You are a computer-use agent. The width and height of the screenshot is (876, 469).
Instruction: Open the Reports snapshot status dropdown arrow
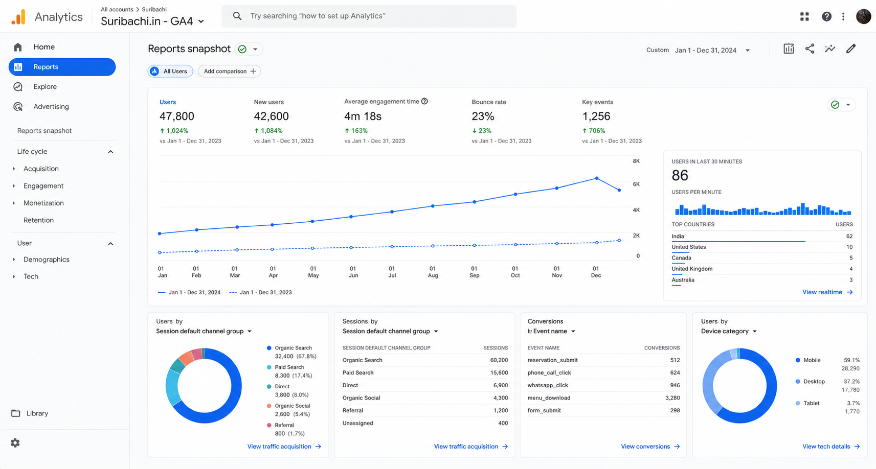[255, 50]
